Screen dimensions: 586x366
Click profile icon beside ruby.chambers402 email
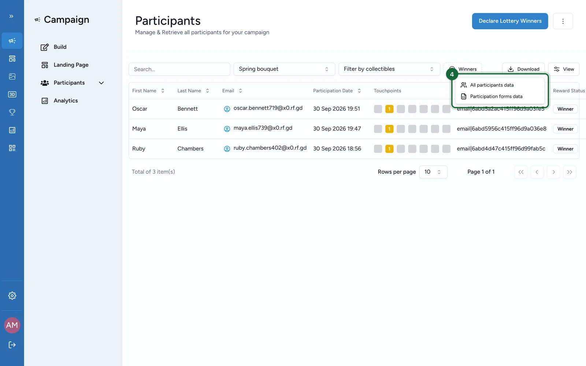(x=227, y=149)
